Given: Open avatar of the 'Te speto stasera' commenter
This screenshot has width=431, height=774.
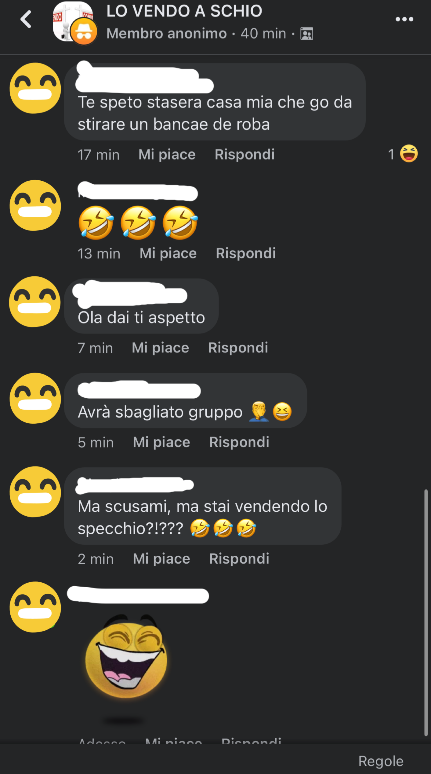Looking at the screenshot, I should click(x=35, y=88).
